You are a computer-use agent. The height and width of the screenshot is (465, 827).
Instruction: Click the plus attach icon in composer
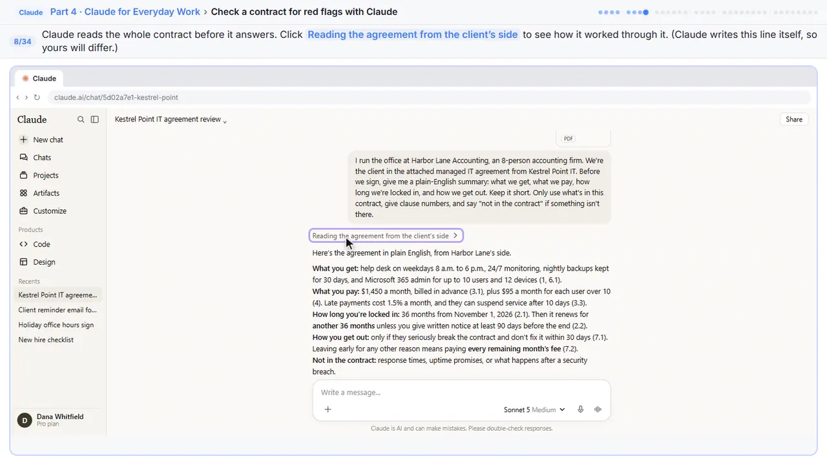click(x=328, y=409)
